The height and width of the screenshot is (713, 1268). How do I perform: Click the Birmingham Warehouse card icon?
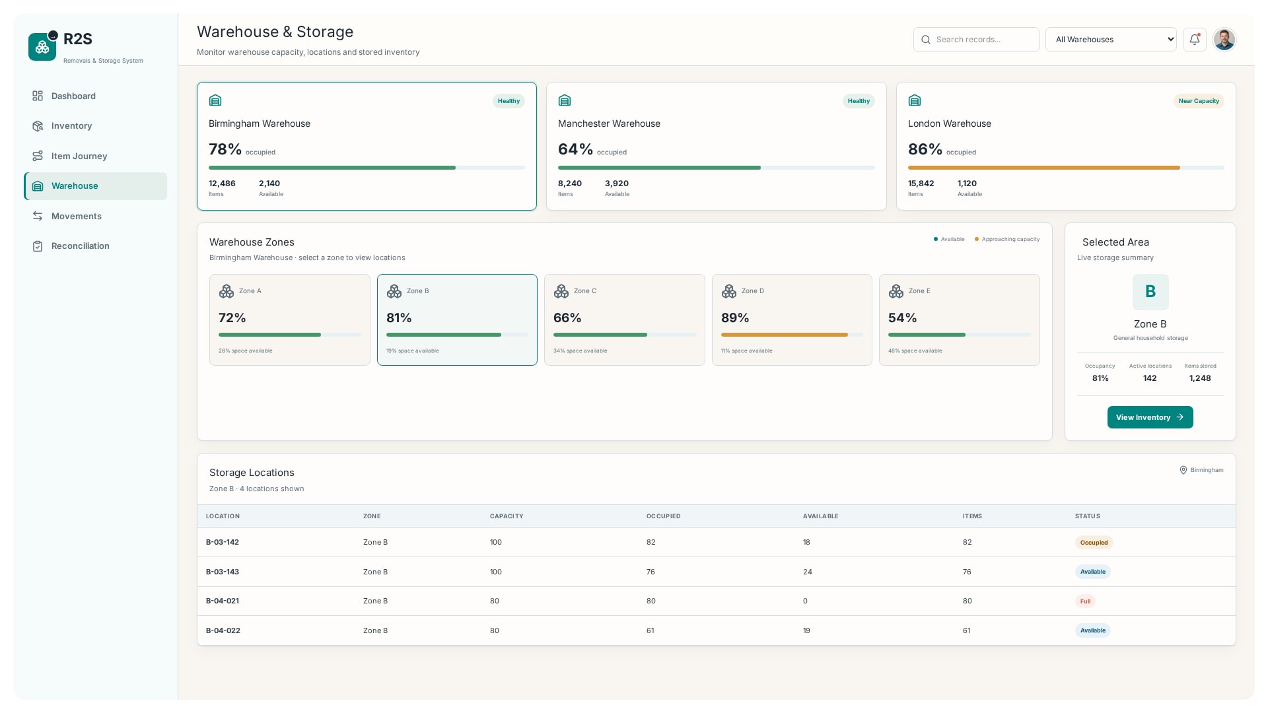pos(215,100)
